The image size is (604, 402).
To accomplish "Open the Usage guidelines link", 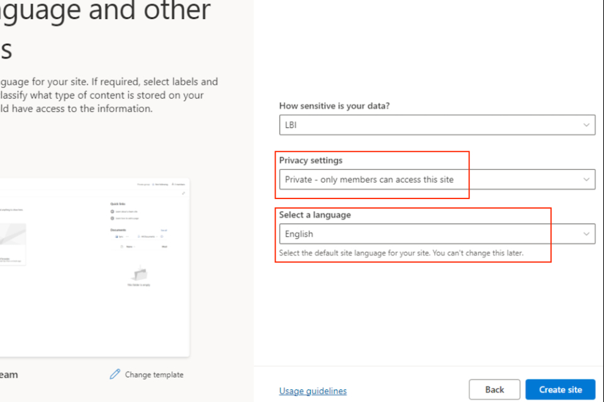I will point(313,391).
